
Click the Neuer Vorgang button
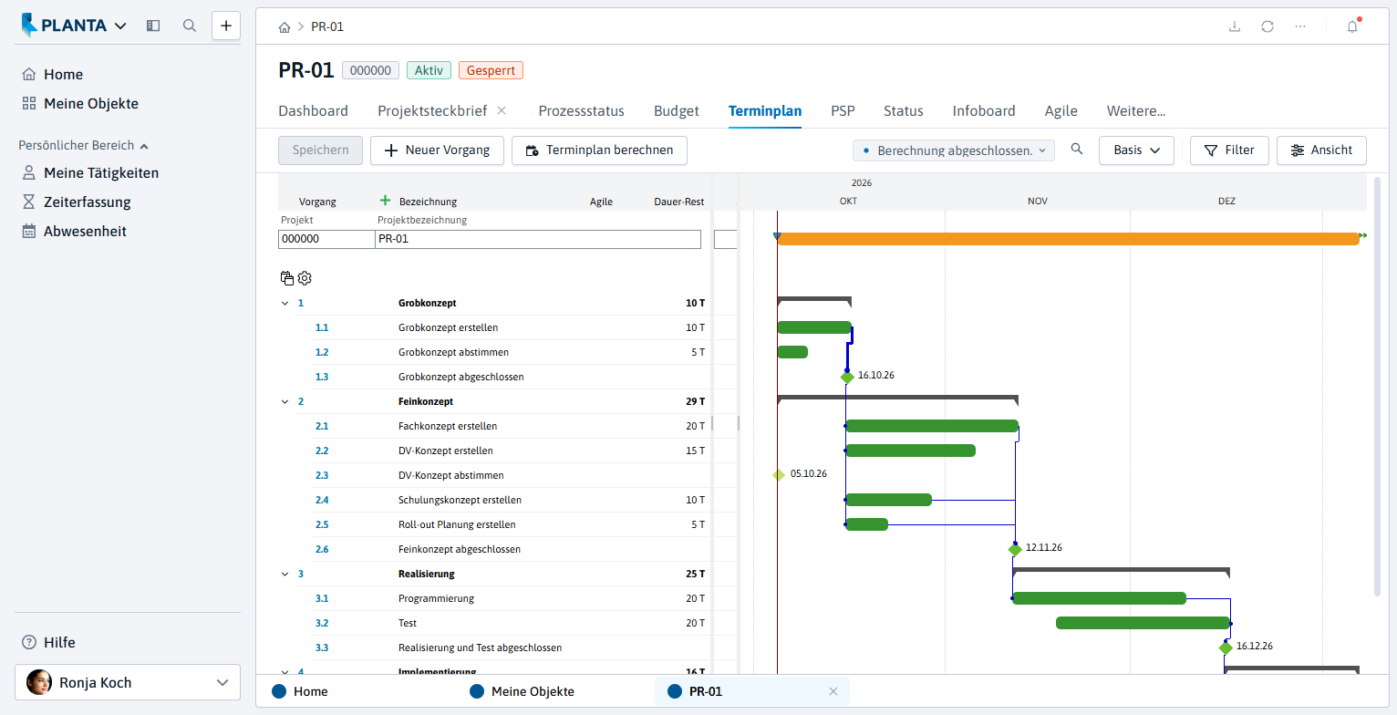click(437, 150)
